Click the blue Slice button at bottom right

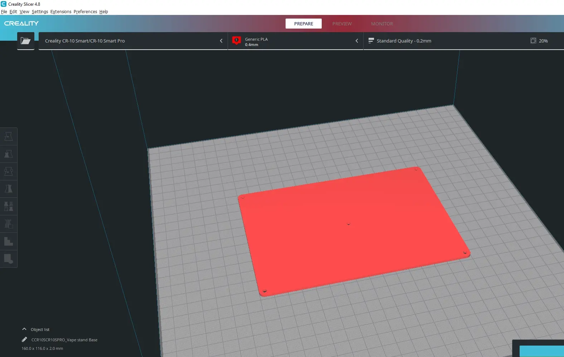click(x=541, y=351)
